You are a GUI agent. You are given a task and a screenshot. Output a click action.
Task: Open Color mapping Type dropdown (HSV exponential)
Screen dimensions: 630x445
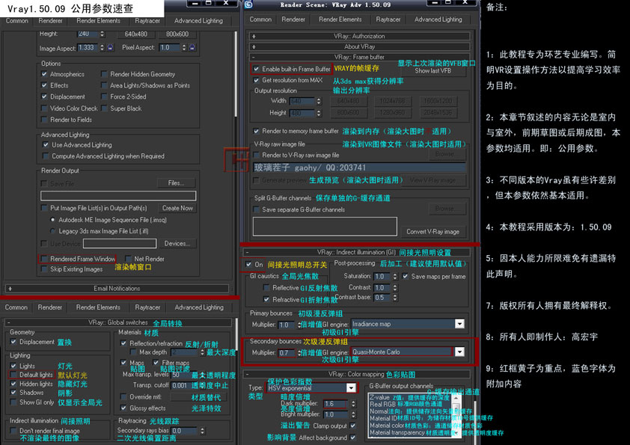pyautogui.click(x=351, y=388)
